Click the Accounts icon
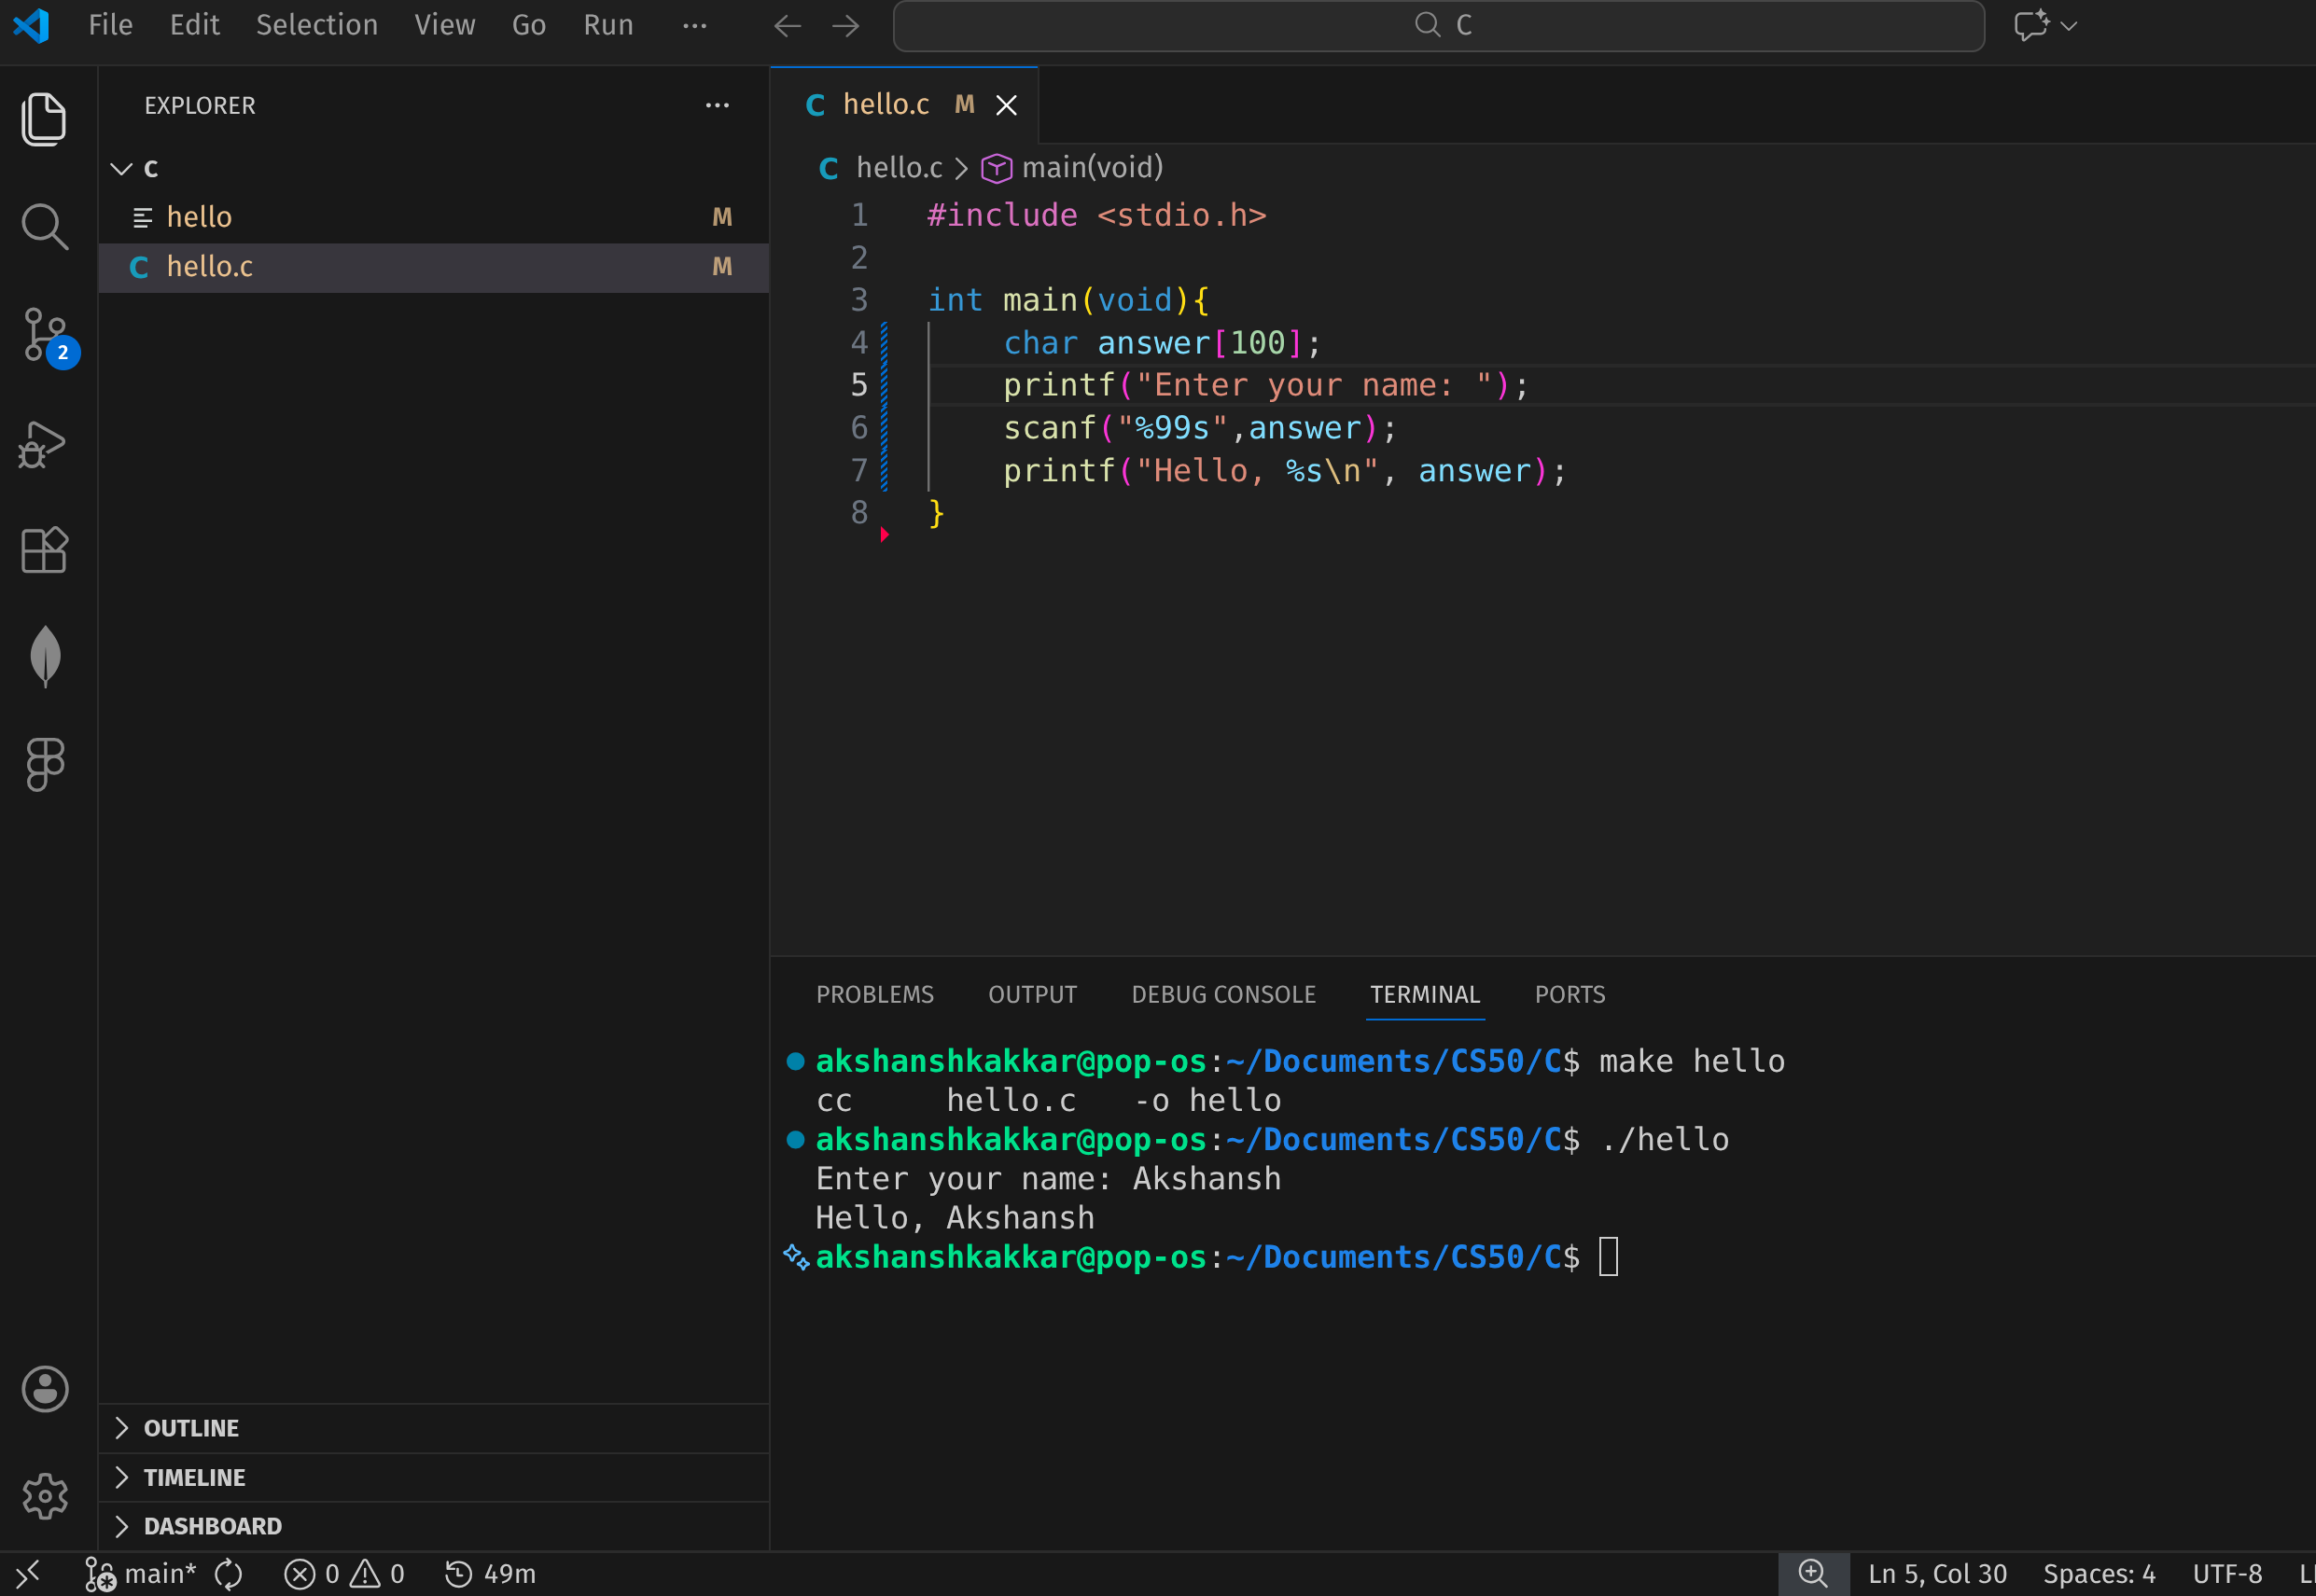This screenshot has height=1596, width=2316. [x=45, y=1389]
